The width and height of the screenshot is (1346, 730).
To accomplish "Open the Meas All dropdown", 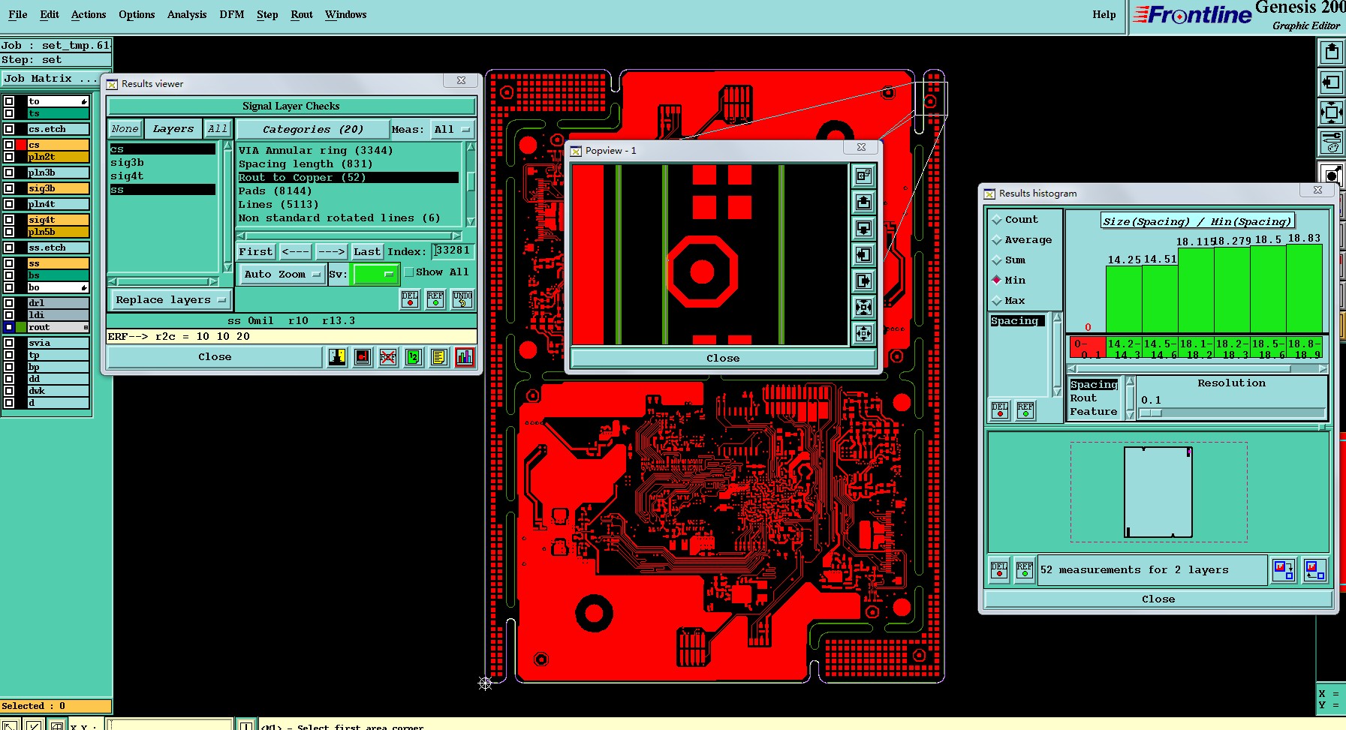I will tap(452, 130).
